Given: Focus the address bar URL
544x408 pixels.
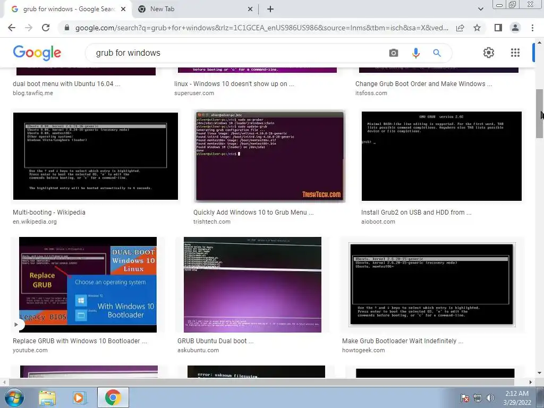Looking at the screenshot, I should pos(261,28).
